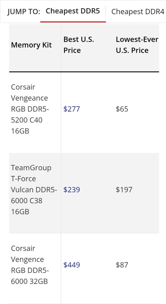Screen dimensions: 166x304
Task: Select the TeamGroup T-Force Vulcan kit name
Action: click(34, 189)
